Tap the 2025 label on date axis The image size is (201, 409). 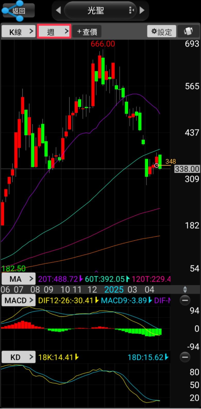(x=114, y=289)
